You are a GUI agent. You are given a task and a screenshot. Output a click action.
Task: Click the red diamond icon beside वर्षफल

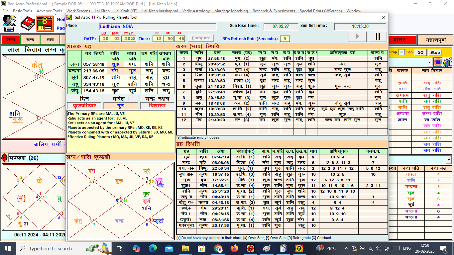pyautogui.click(x=5, y=158)
